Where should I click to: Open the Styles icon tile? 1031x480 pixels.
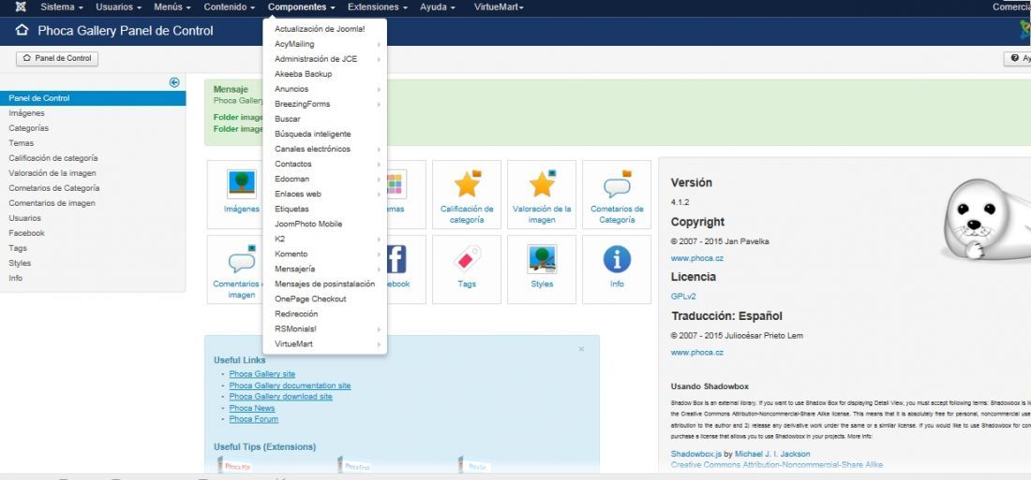[542, 259]
